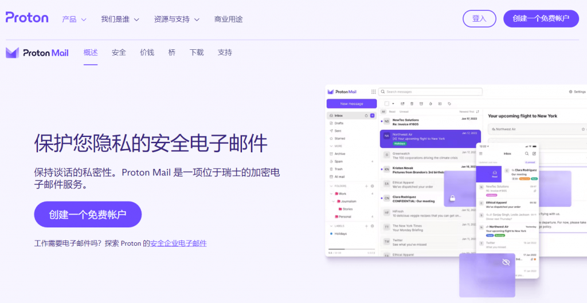Click the refresh icon in the Inbox row
Screen dimensions: 587x303
pyautogui.click(x=366, y=116)
